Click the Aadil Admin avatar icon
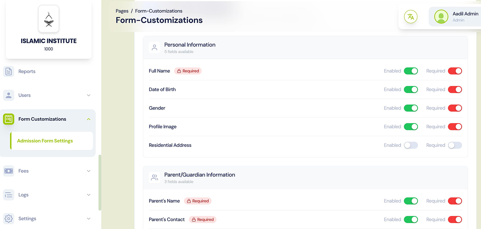 [x=441, y=17]
